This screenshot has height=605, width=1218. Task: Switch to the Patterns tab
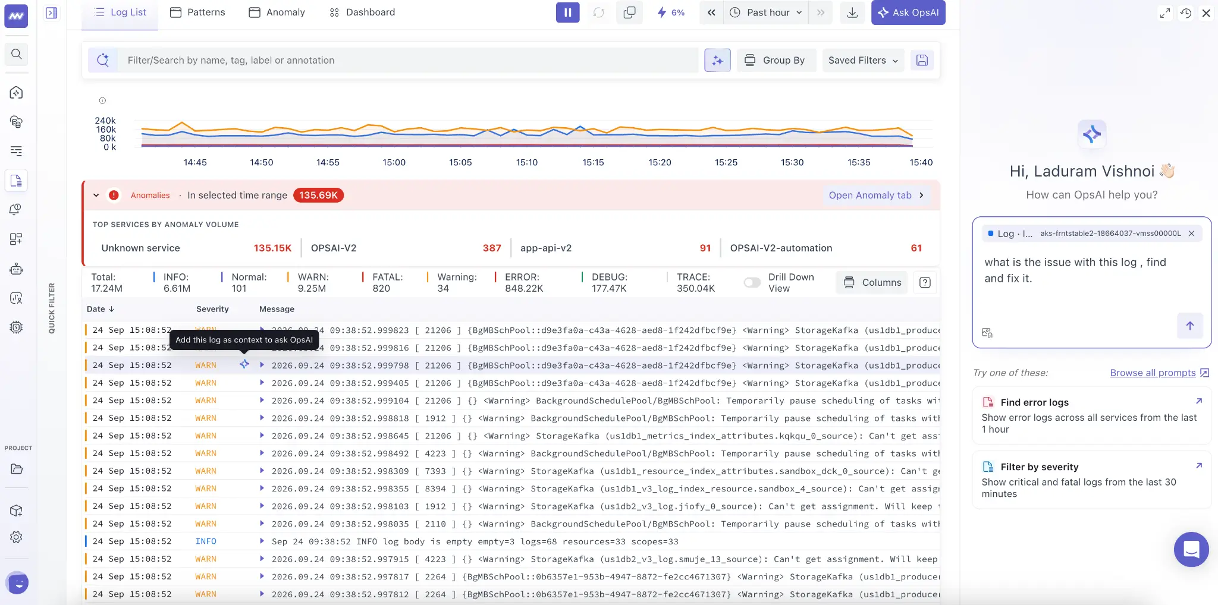click(x=197, y=12)
